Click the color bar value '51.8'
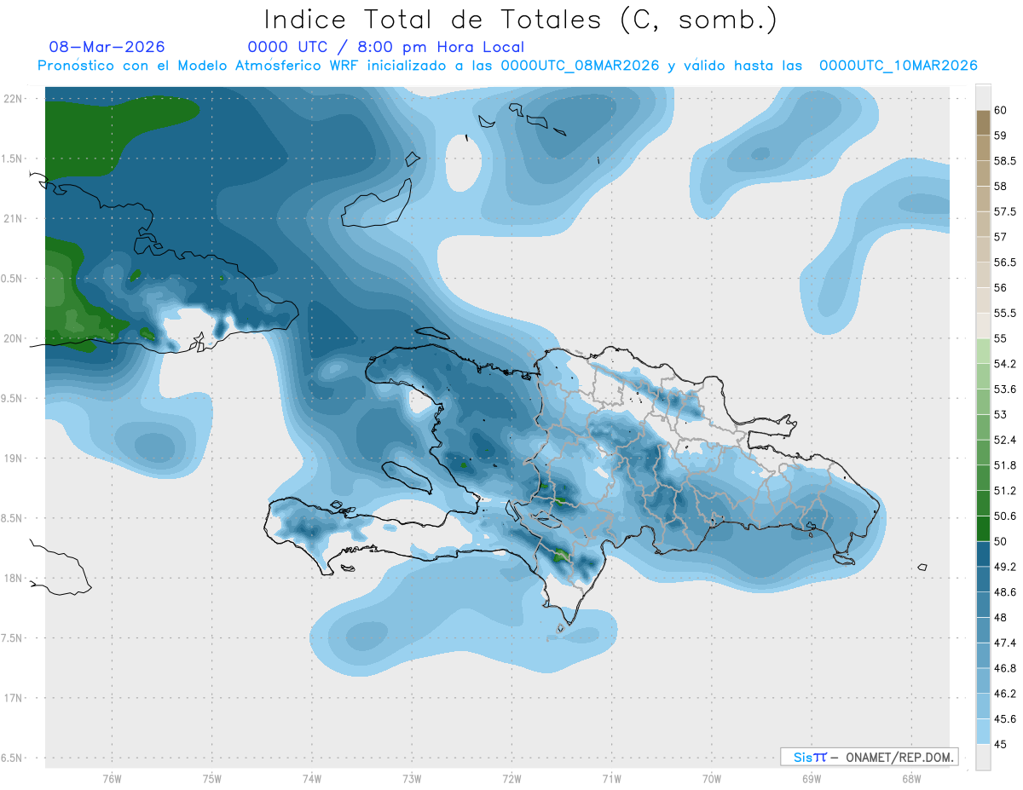The height and width of the screenshot is (790, 1023). click(x=1004, y=465)
